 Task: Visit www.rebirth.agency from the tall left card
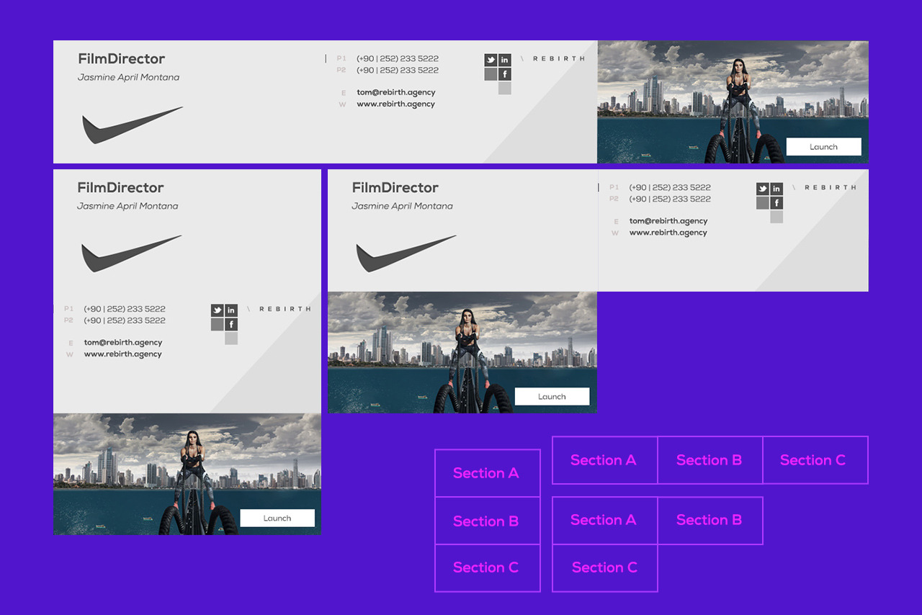tap(122, 354)
